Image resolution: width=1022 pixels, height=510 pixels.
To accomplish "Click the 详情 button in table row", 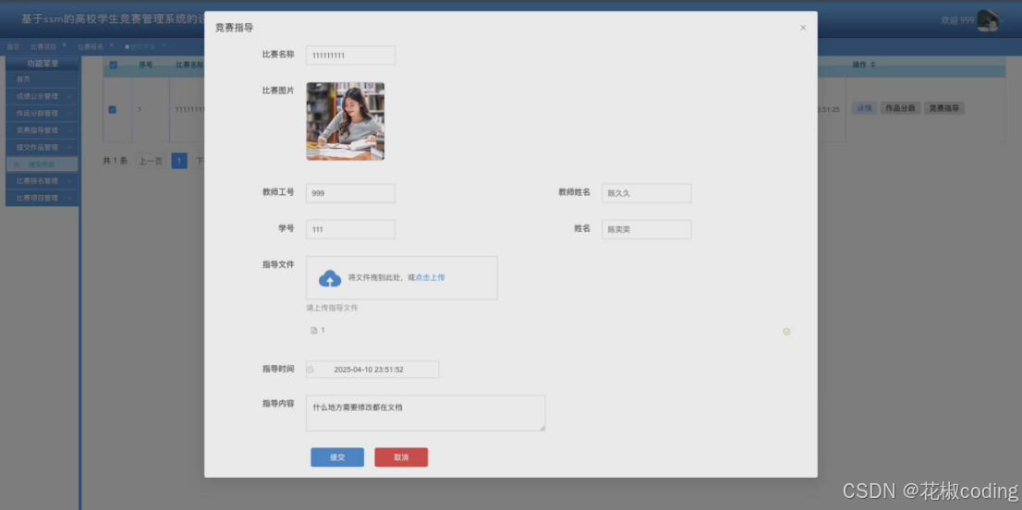I will [864, 108].
